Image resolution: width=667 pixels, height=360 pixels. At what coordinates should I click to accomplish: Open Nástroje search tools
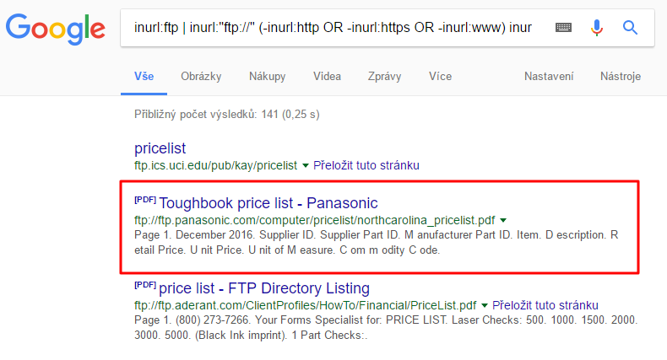click(621, 77)
